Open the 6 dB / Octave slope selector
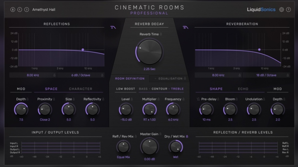The width and height of the screenshot is (298, 167). pos(81,75)
